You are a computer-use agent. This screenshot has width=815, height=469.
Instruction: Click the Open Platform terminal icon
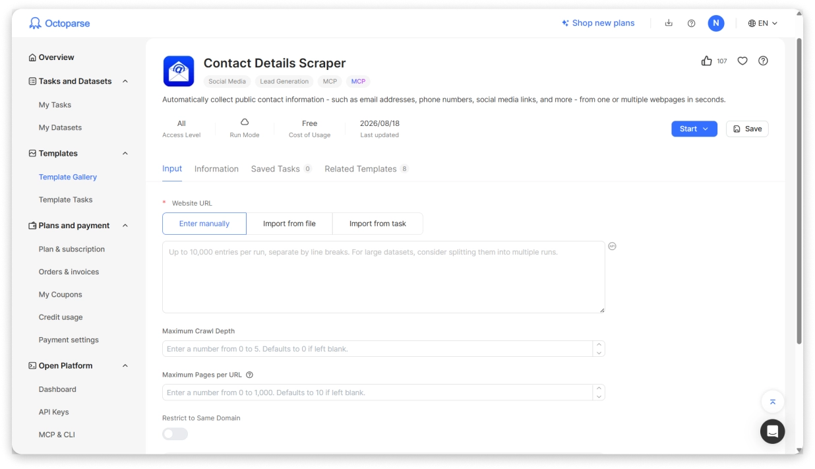32,365
